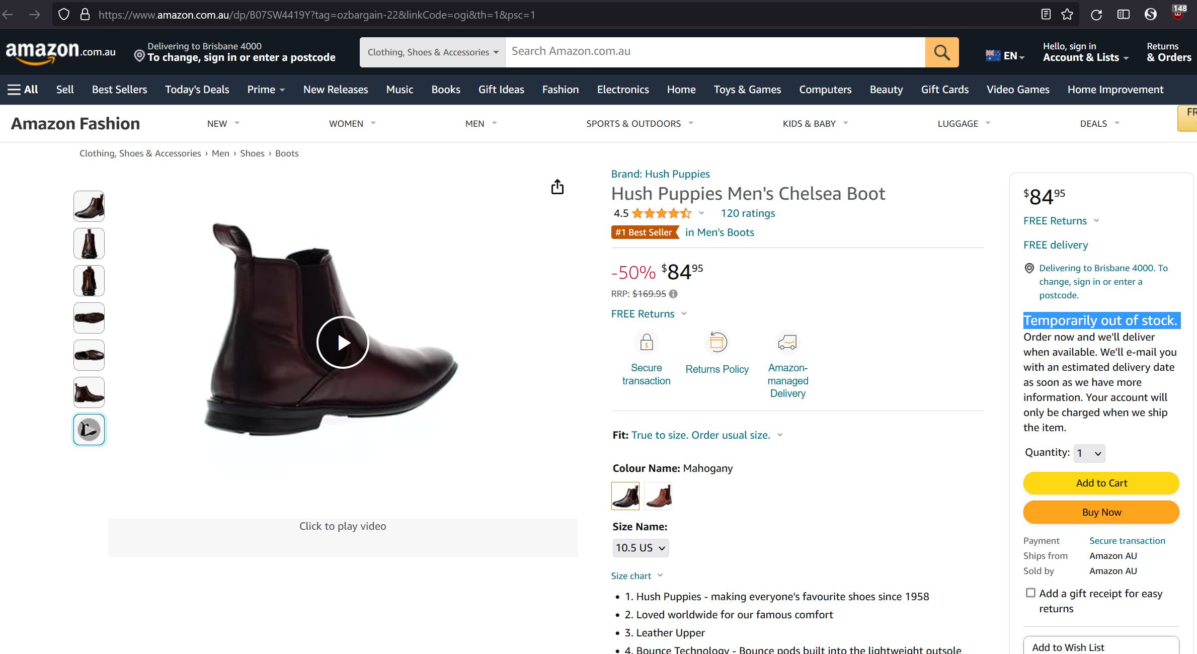This screenshot has height=654, width=1197.
Task: Expand FREE Returns under the price
Action: click(649, 314)
